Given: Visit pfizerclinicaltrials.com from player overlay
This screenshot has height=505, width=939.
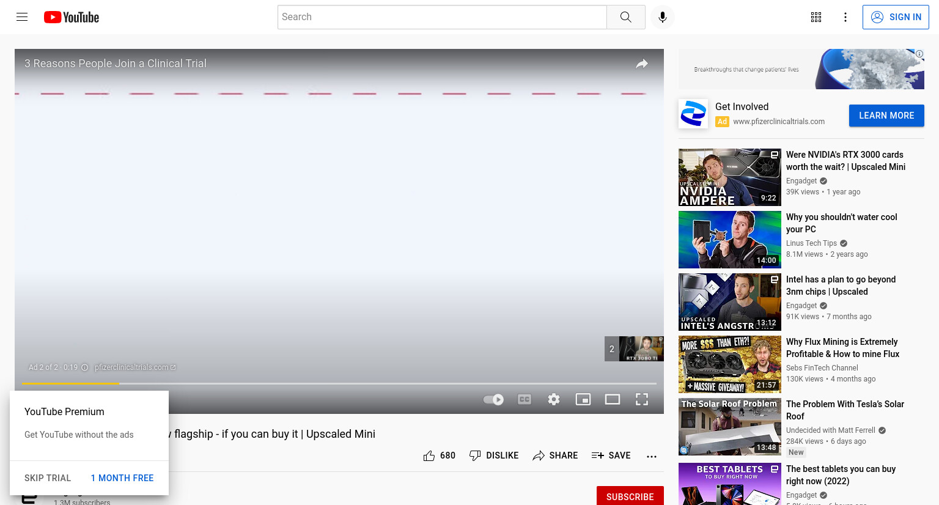Looking at the screenshot, I should point(134,367).
